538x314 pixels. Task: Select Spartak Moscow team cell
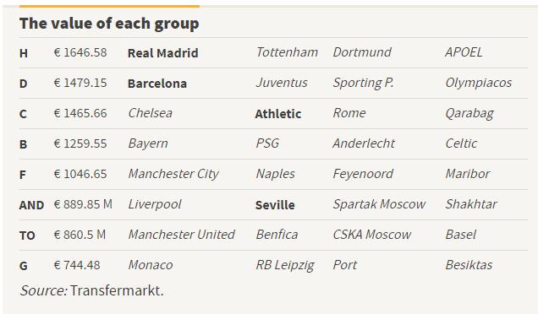379,204
